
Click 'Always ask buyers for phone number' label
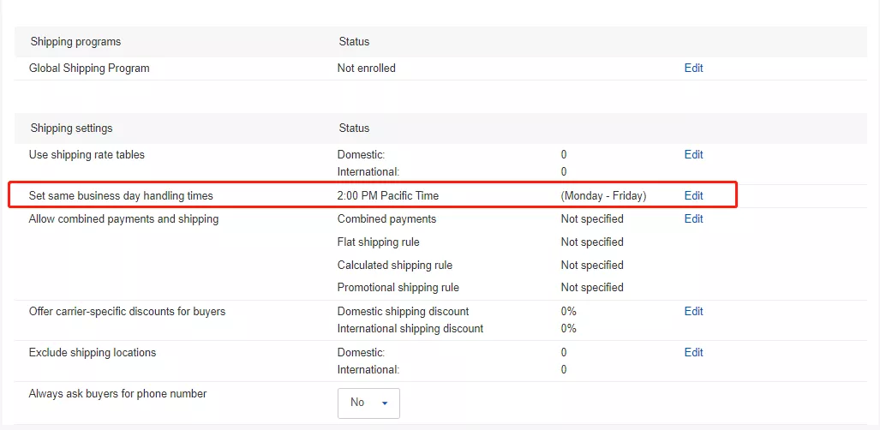pyautogui.click(x=117, y=394)
